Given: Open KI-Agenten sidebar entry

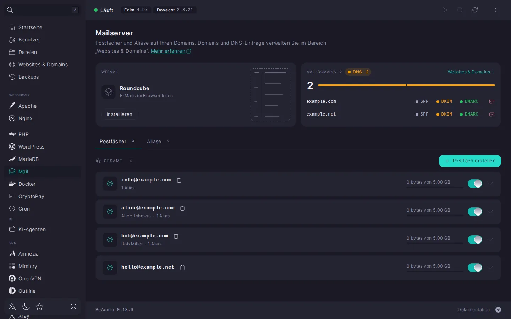Looking at the screenshot, I should 43,229.
